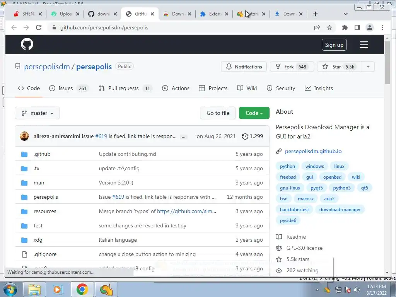Viewport: 396px width, 297px height.
Task: Open Chrome from the taskbar
Action: tap(82, 289)
